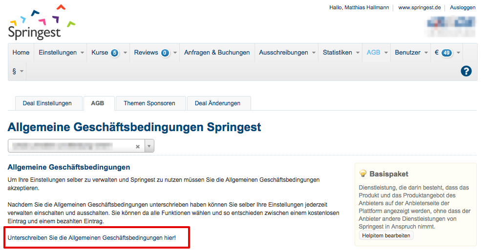The width and height of the screenshot is (486, 252).
Task: Open the Kurse menu
Action: [x=100, y=53]
